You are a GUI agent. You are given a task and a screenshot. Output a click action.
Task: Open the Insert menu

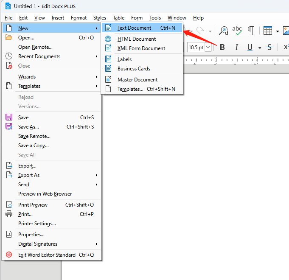click(58, 18)
